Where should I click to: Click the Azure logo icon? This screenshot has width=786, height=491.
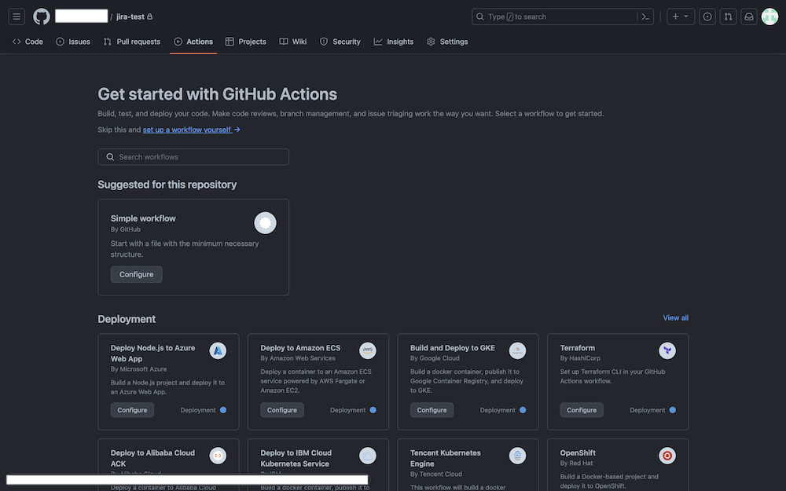[x=218, y=350]
